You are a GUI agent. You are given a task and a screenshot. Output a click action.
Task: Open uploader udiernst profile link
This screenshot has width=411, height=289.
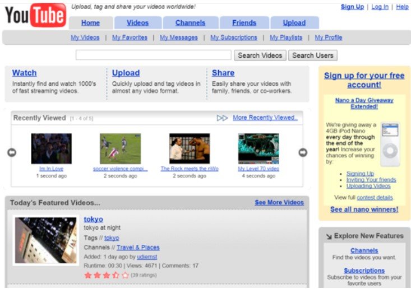147,257
